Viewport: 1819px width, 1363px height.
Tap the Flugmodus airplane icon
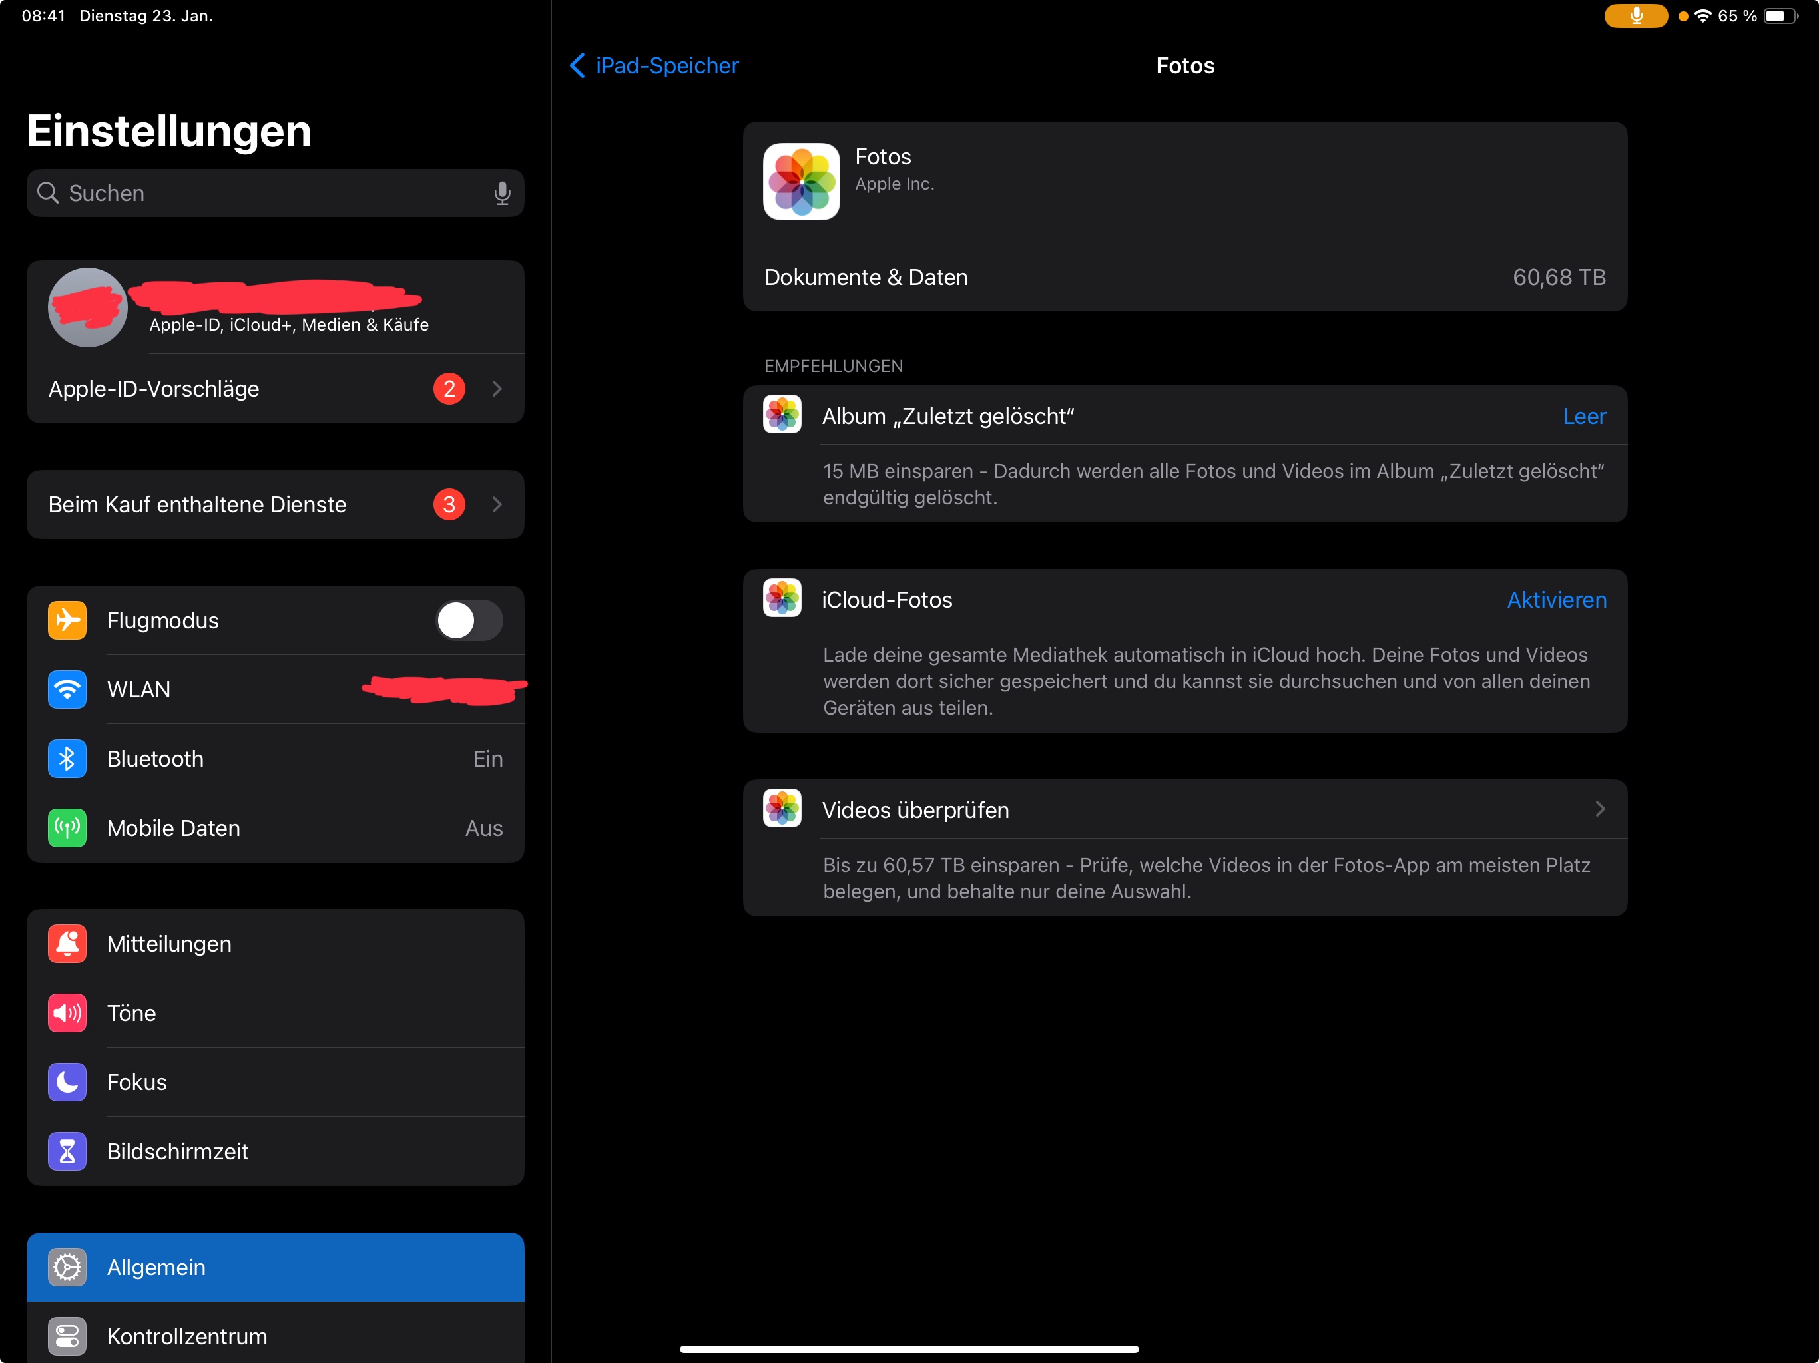tap(67, 621)
